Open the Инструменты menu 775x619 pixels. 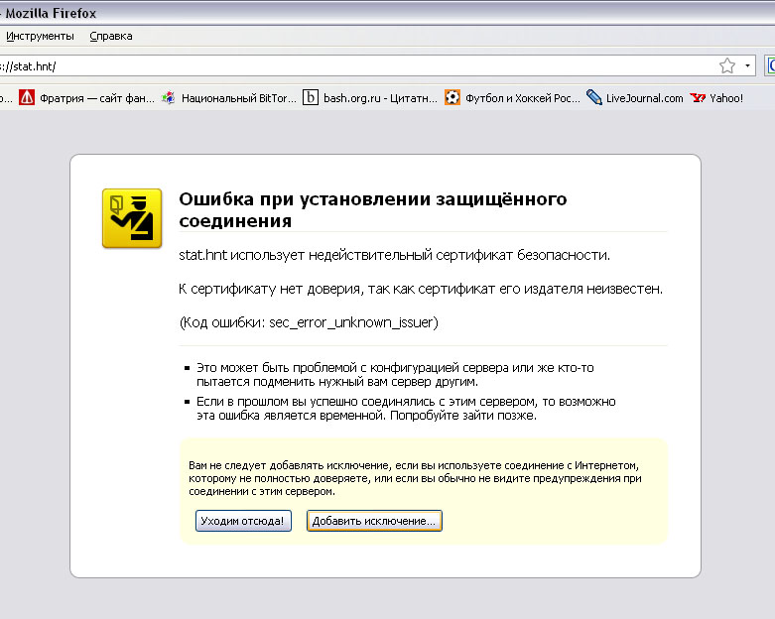(x=40, y=36)
